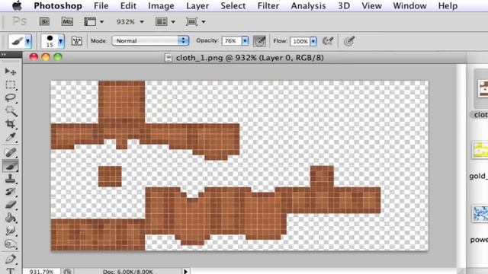Click the cloth_1.png document title bar
Viewport: 488px width, 274px height.
[x=244, y=58]
